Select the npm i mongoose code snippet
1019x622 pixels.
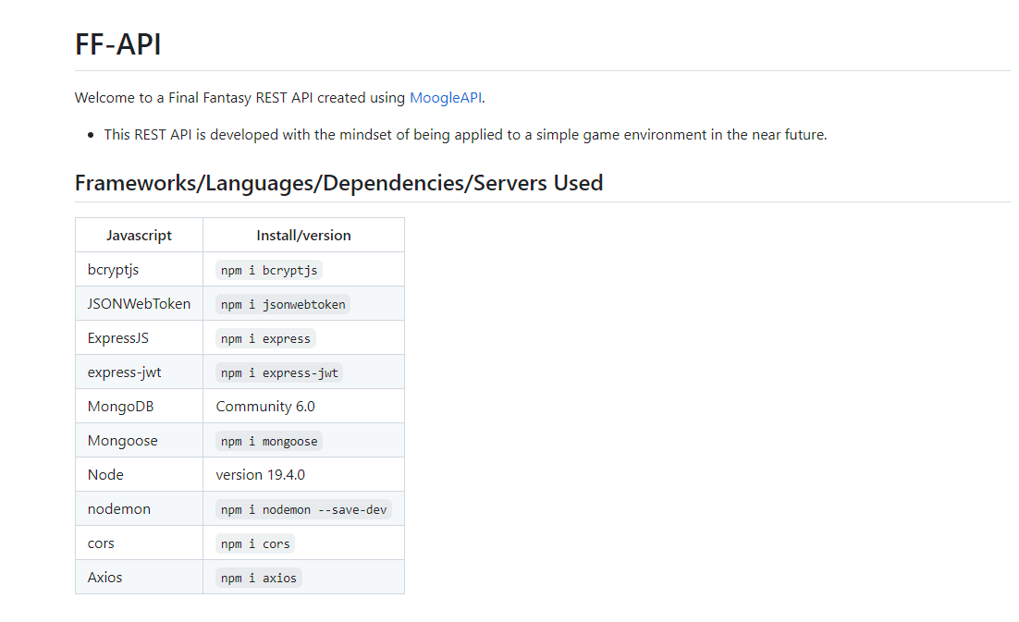point(269,441)
